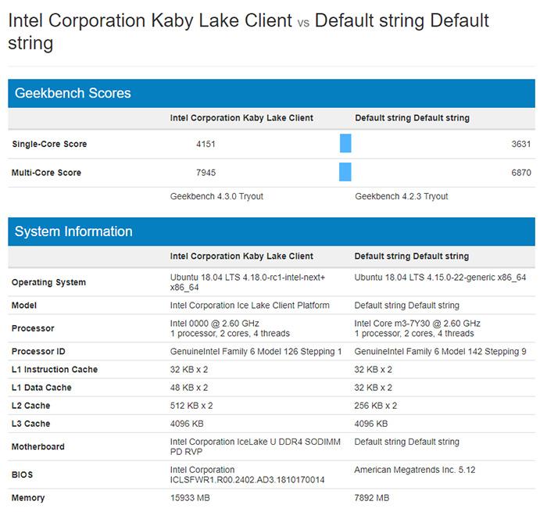Select the 4151 single-core score value

tap(206, 144)
